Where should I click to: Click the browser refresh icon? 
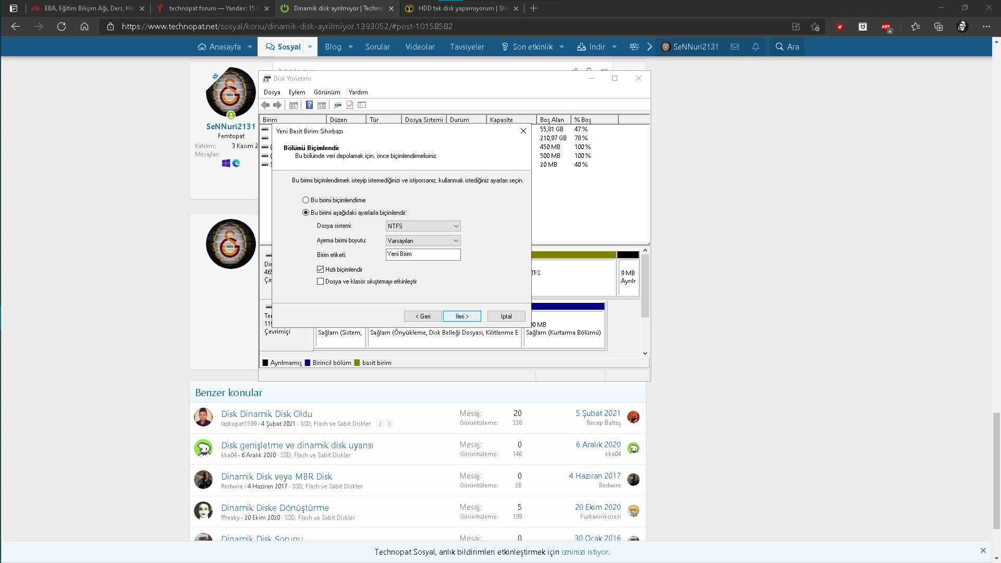[62, 27]
